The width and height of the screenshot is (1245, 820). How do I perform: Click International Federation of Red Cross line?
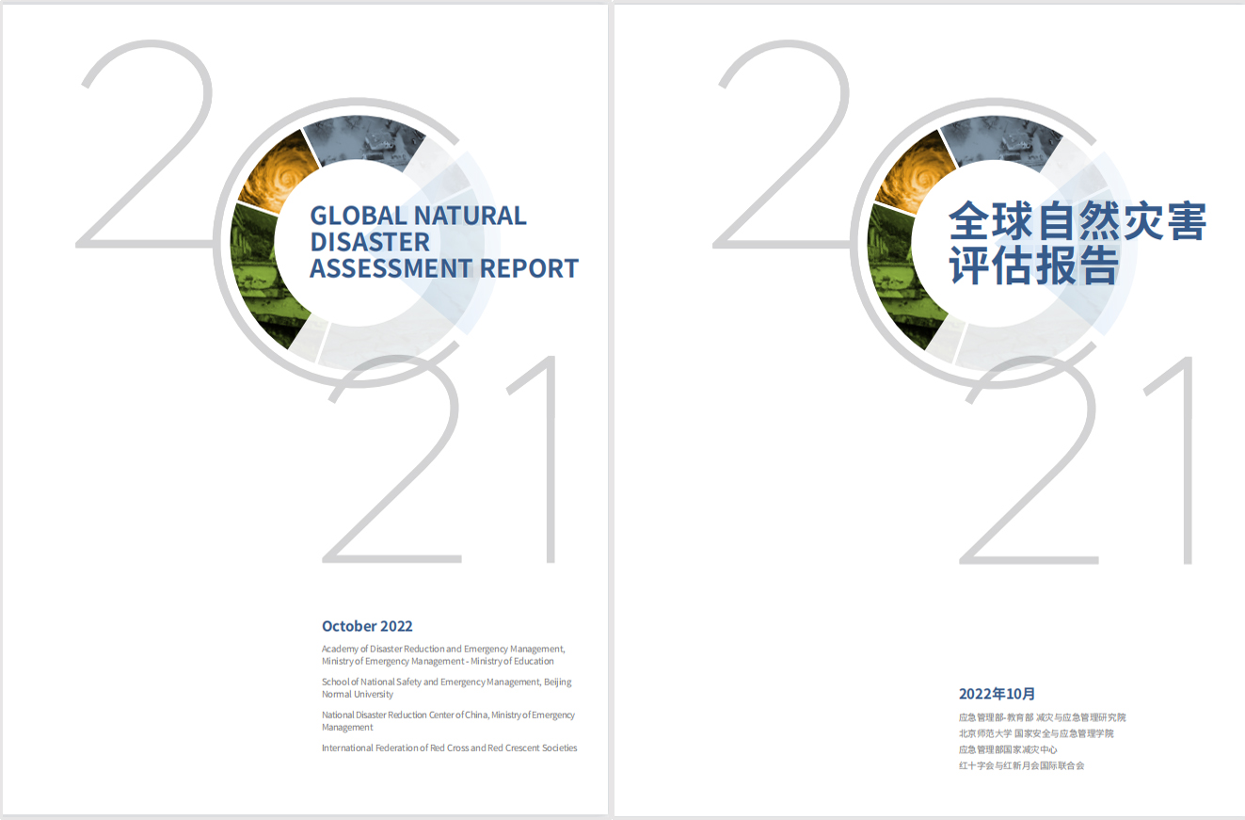[x=449, y=748]
